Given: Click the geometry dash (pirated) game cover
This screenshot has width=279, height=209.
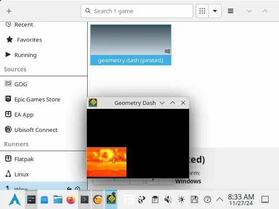Looking at the screenshot, I should pos(131,40).
